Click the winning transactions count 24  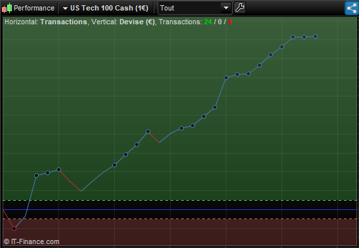click(208, 22)
